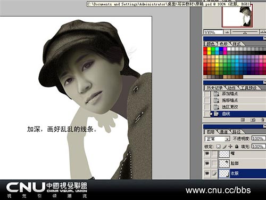Click paintbrush indicator on 衣服 layer
Viewport: 266px width, 200px height.
[214, 173]
